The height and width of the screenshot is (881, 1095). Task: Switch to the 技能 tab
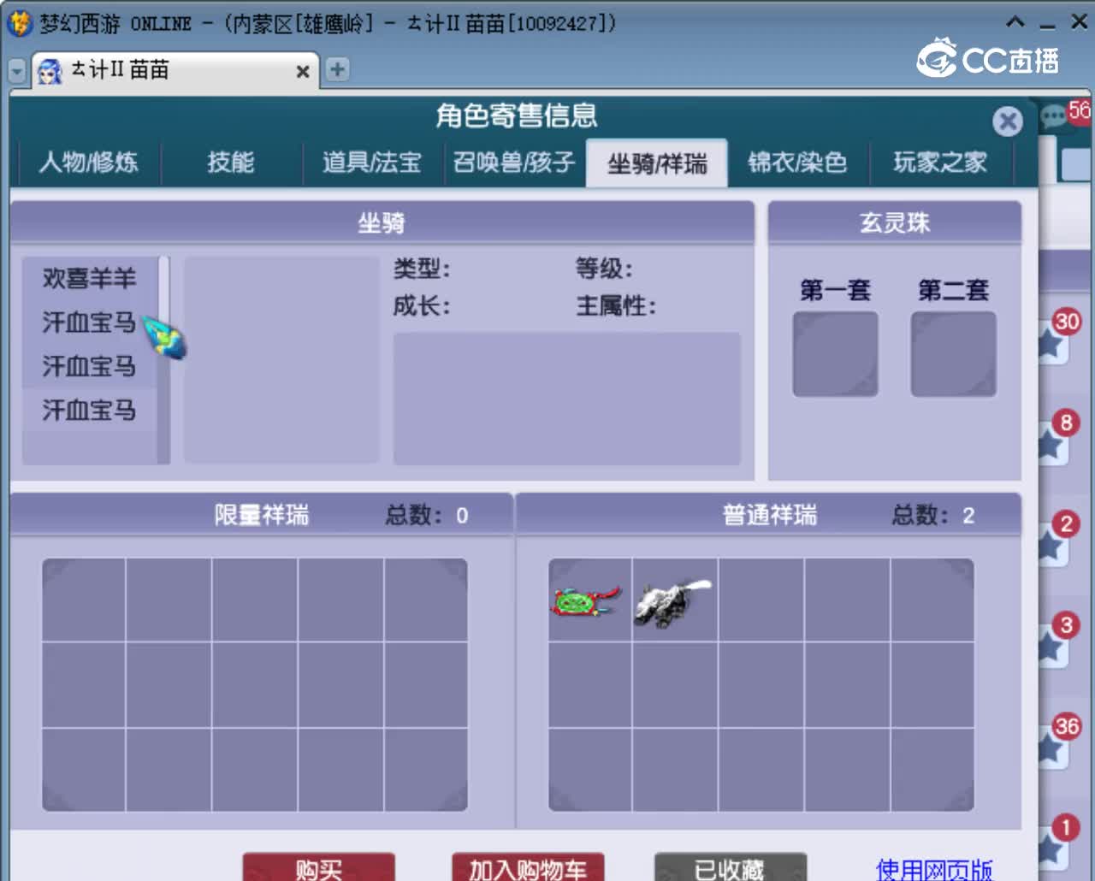tap(229, 163)
